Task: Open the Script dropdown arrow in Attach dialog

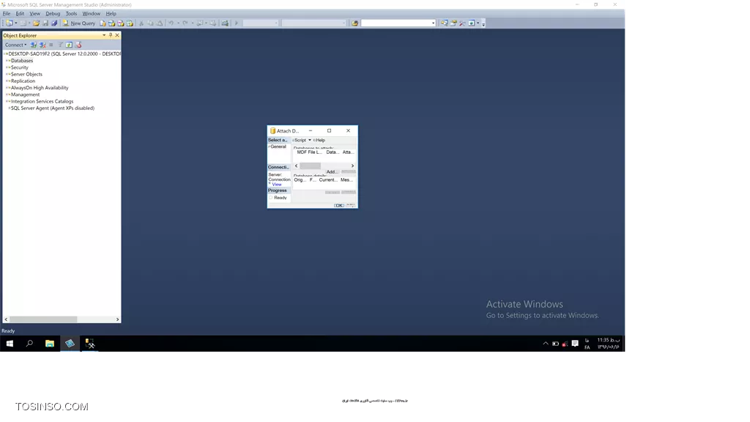Action: coord(310,140)
